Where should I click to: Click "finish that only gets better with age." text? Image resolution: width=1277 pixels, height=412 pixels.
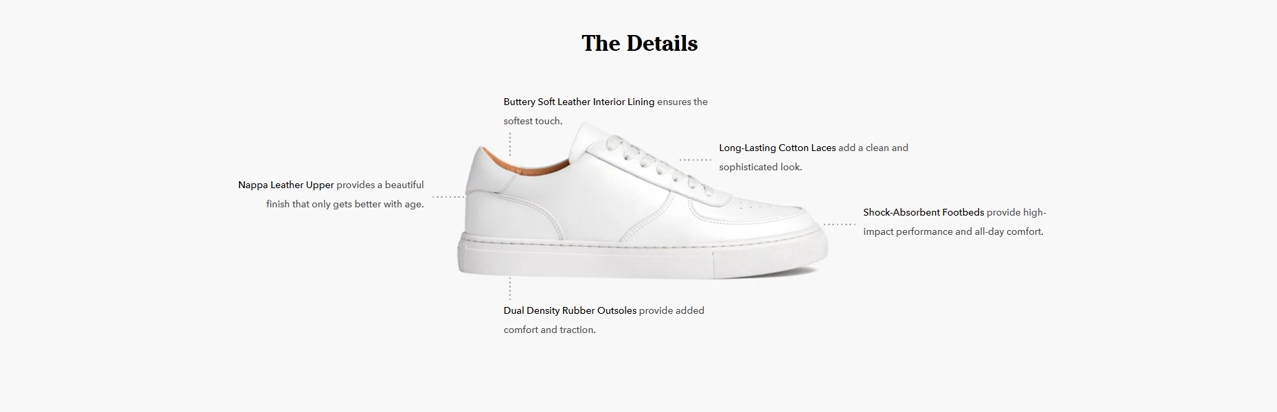[x=345, y=204]
